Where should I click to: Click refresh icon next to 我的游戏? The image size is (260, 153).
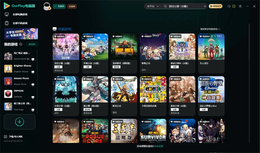point(21,44)
